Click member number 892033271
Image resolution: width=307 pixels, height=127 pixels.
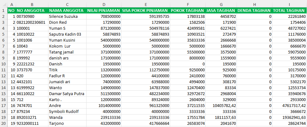pos(32,117)
